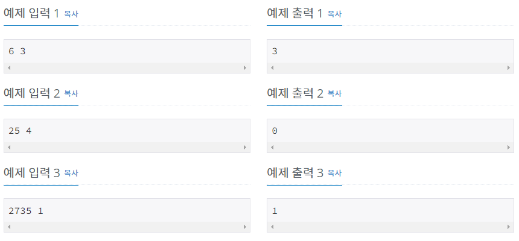Copy example output 2 via 복사 link

pyautogui.click(x=334, y=93)
